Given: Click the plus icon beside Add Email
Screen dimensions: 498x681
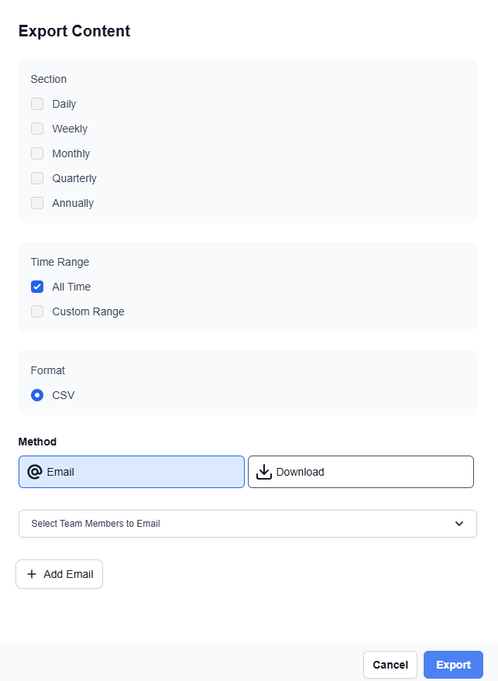Looking at the screenshot, I should point(32,574).
